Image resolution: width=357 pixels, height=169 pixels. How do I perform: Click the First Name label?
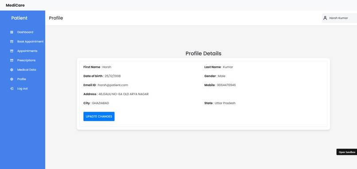(x=92, y=67)
